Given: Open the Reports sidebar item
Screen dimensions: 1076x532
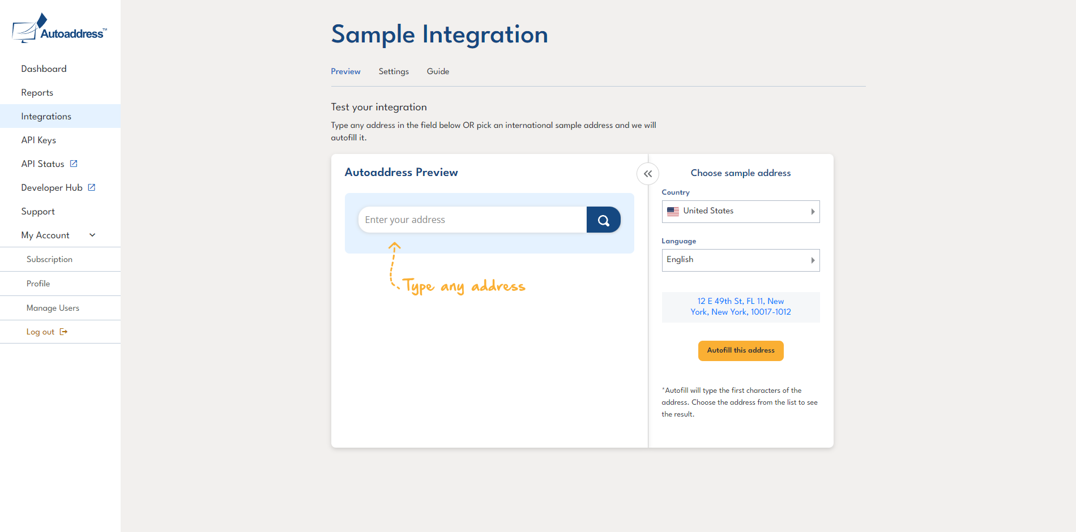Looking at the screenshot, I should 37,92.
